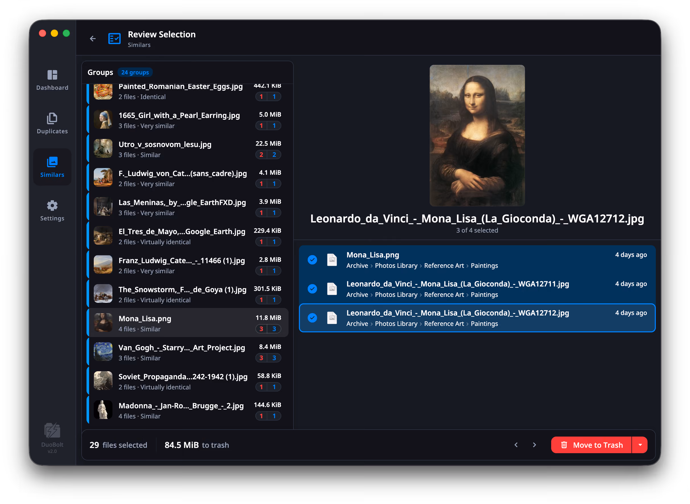Click the Groups panel heading
Viewport: 690px width, 504px height.
tap(100, 72)
